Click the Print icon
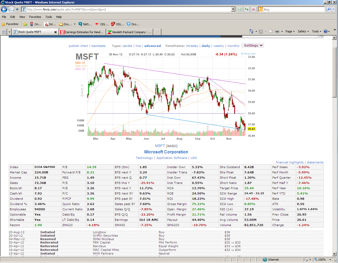338x263 pixels. click(x=277, y=31)
